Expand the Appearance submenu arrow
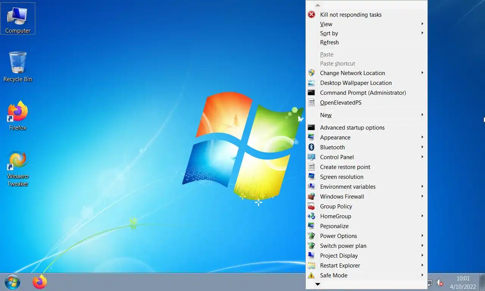 422,137
